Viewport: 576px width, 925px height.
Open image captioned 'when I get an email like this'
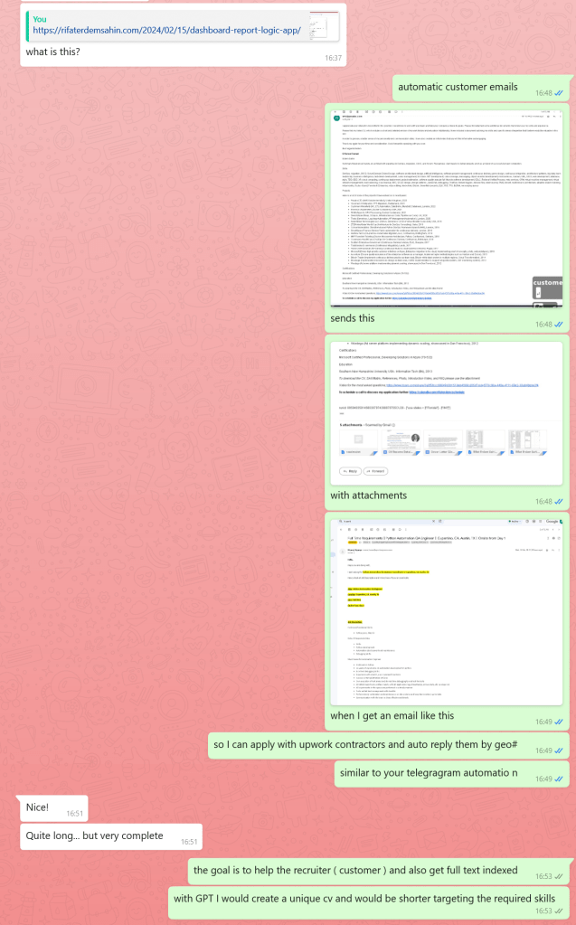pyautogui.click(x=446, y=610)
